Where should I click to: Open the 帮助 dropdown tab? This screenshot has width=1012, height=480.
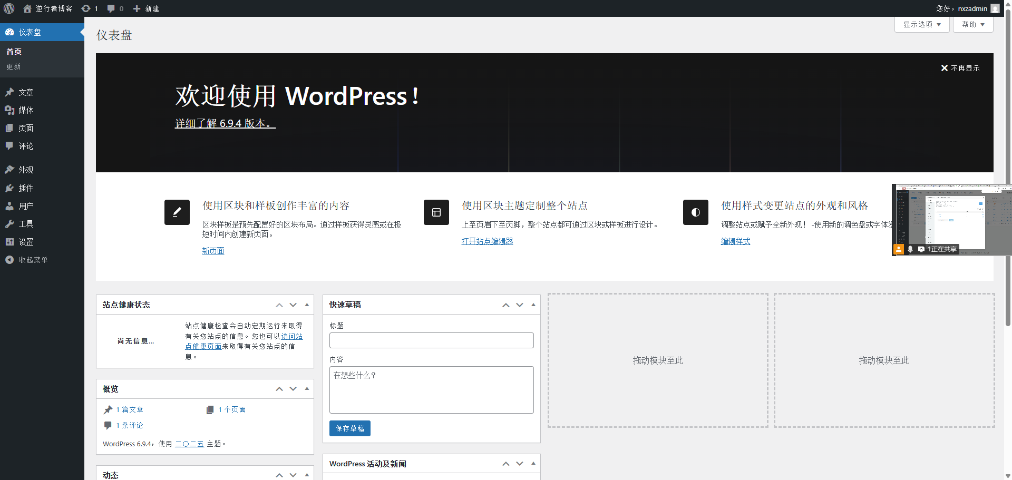pyautogui.click(x=973, y=24)
